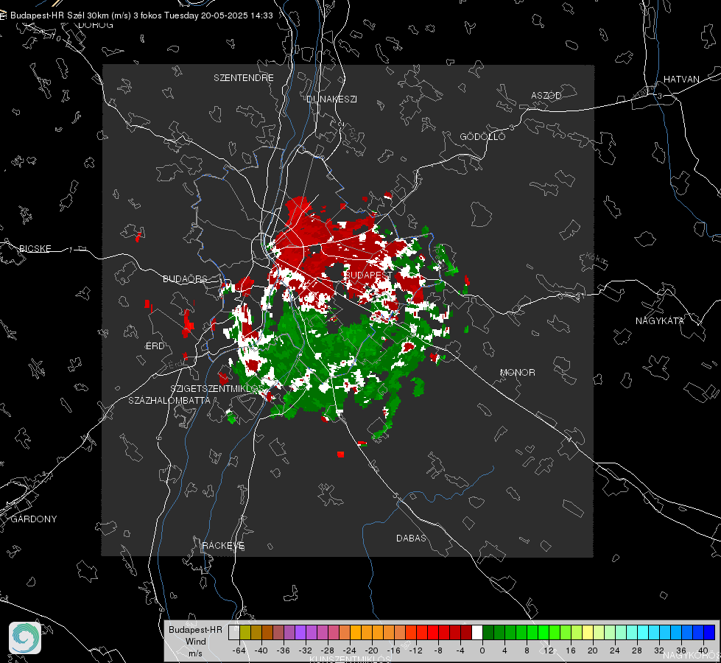Select the deep blue rightmost legend swatch

[x=709, y=633]
